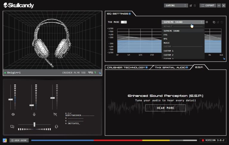Click the crossed-out sidetone icon

55,114
